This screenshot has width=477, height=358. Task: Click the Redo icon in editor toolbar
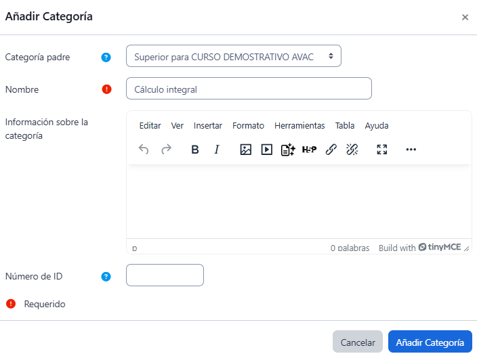(166, 150)
